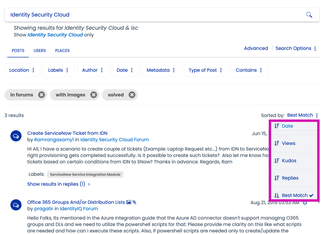The height and width of the screenshot is (234, 324).
Task: Open the Search Options kebab menu
Action: [315, 48]
